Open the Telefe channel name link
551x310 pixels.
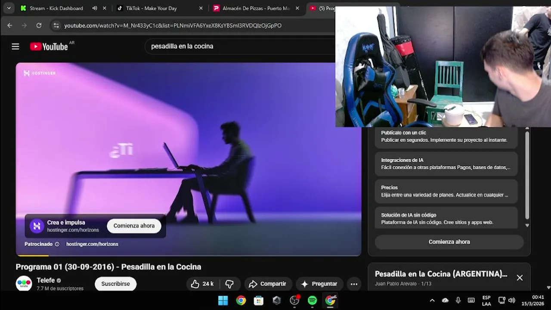[46, 280]
